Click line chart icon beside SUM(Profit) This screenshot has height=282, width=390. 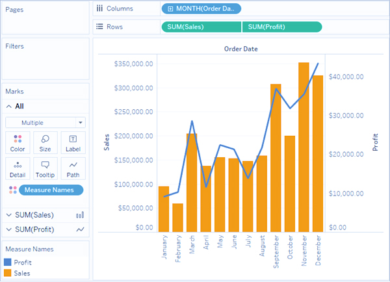80,229
